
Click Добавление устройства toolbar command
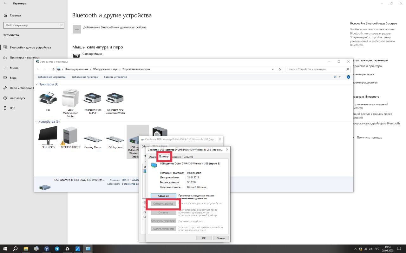pyautogui.click(x=52, y=77)
